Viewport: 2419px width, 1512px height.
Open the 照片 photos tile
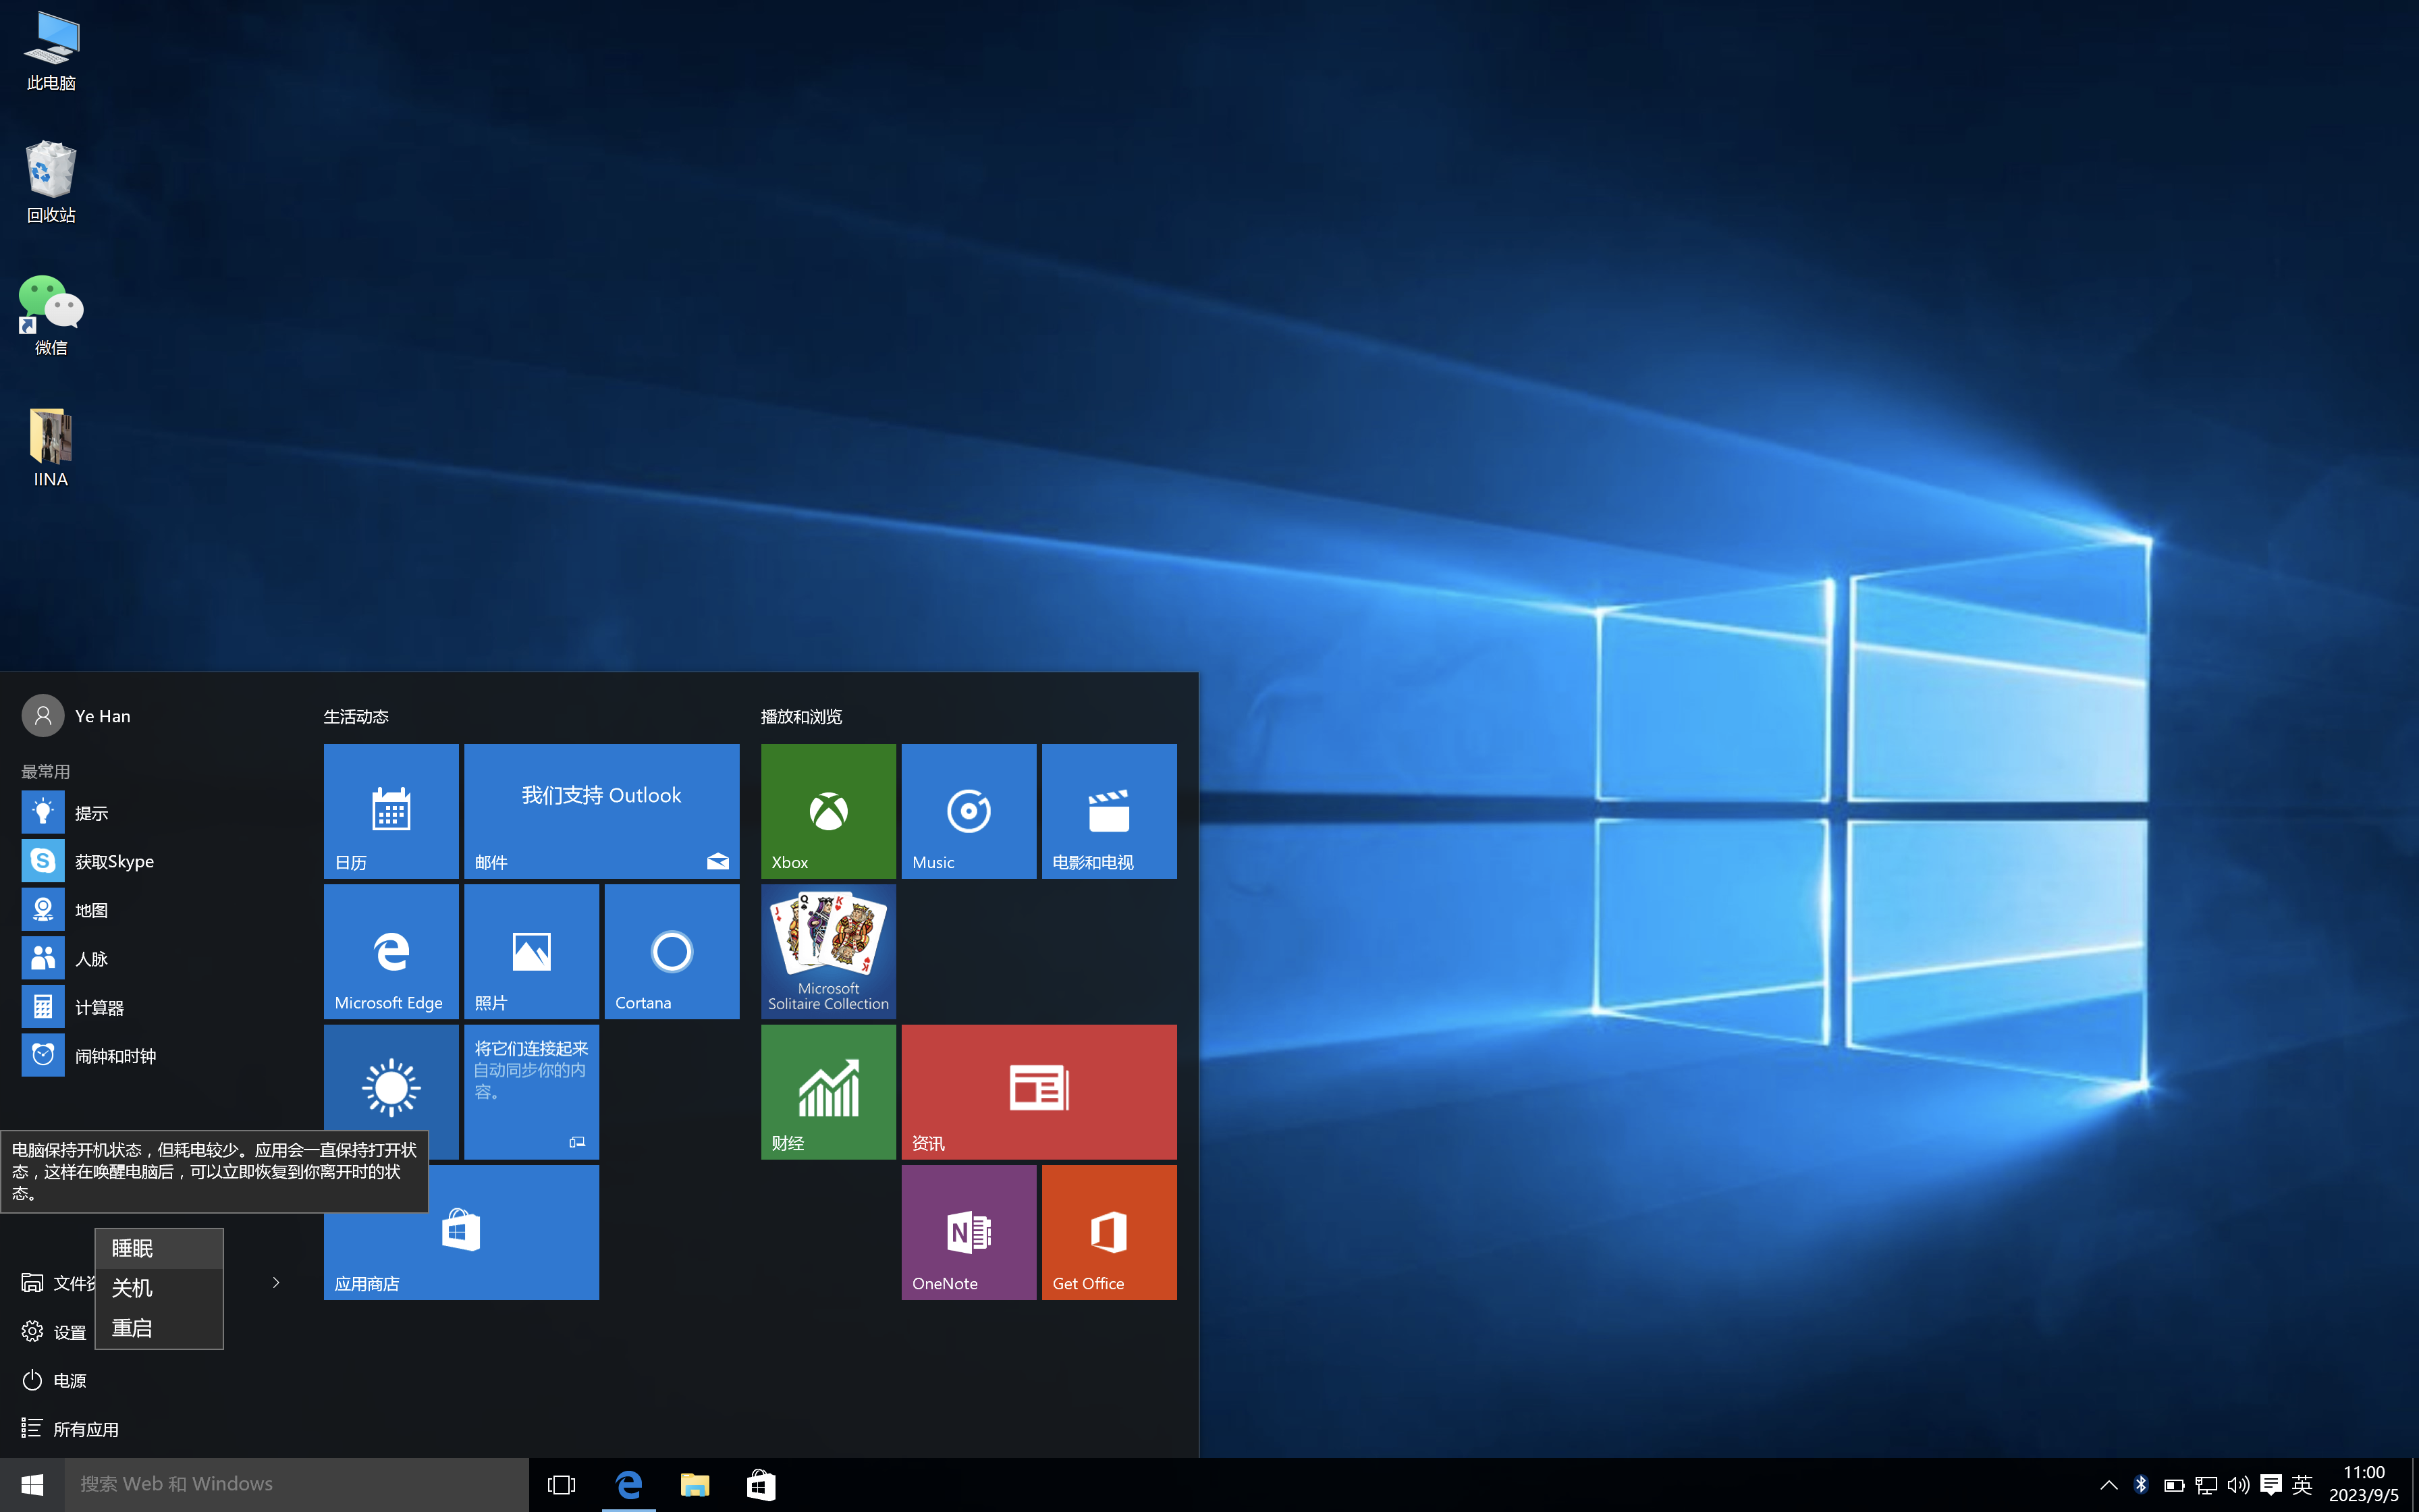click(x=532, y=951)
